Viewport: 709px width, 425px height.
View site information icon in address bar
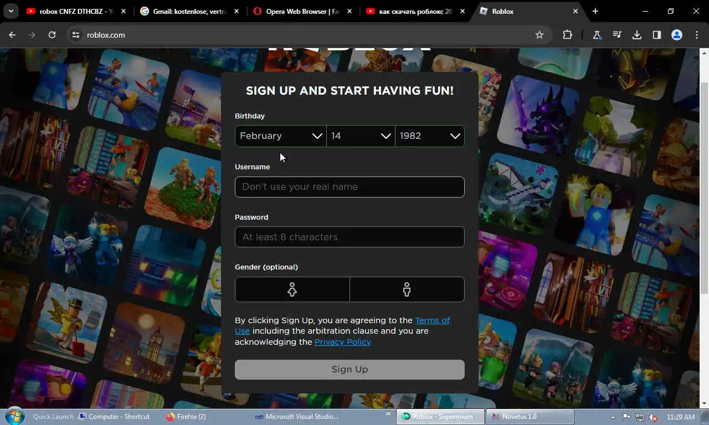(76, 35)
